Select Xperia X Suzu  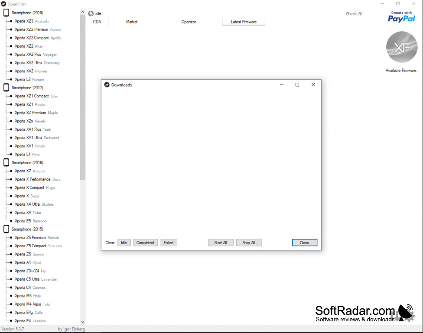pyautogui.click(x=27, y=196)
